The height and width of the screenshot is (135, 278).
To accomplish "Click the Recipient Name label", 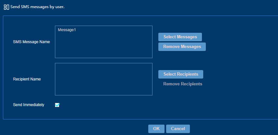I will pos(27,79).
